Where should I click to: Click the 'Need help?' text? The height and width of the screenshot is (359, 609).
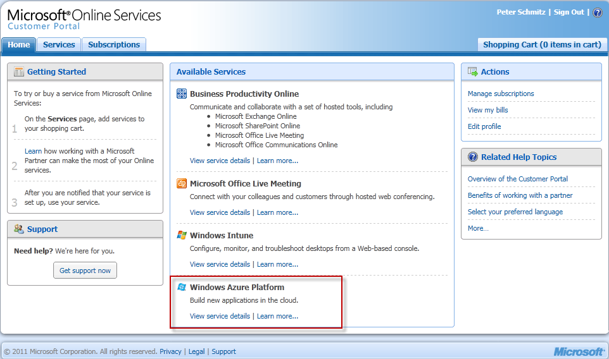click(x=34, y=251)
